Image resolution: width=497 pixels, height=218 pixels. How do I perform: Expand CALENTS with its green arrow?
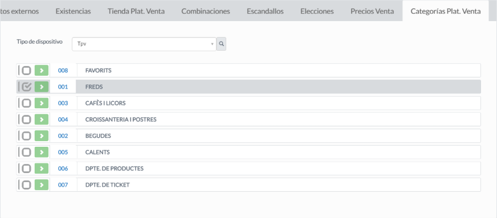[x=42, y=152]
